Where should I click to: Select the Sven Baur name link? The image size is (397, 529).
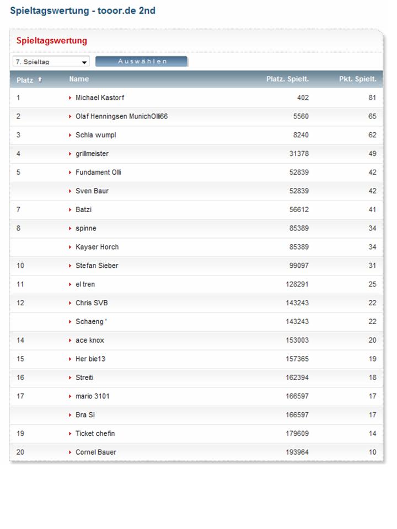[92, 191]
